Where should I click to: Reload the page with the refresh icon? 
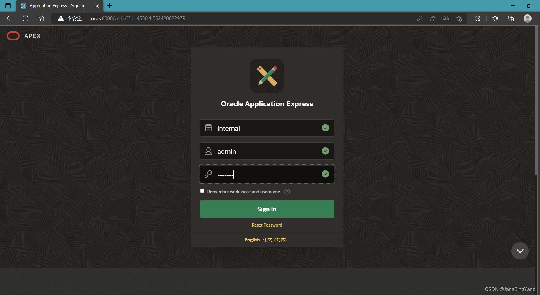(25, 18)
